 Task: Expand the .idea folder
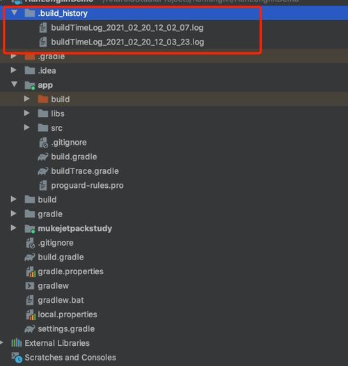[13, 70]
